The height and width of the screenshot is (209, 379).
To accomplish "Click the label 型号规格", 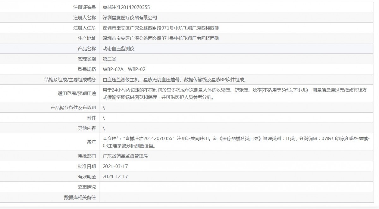I will (87, 69).
